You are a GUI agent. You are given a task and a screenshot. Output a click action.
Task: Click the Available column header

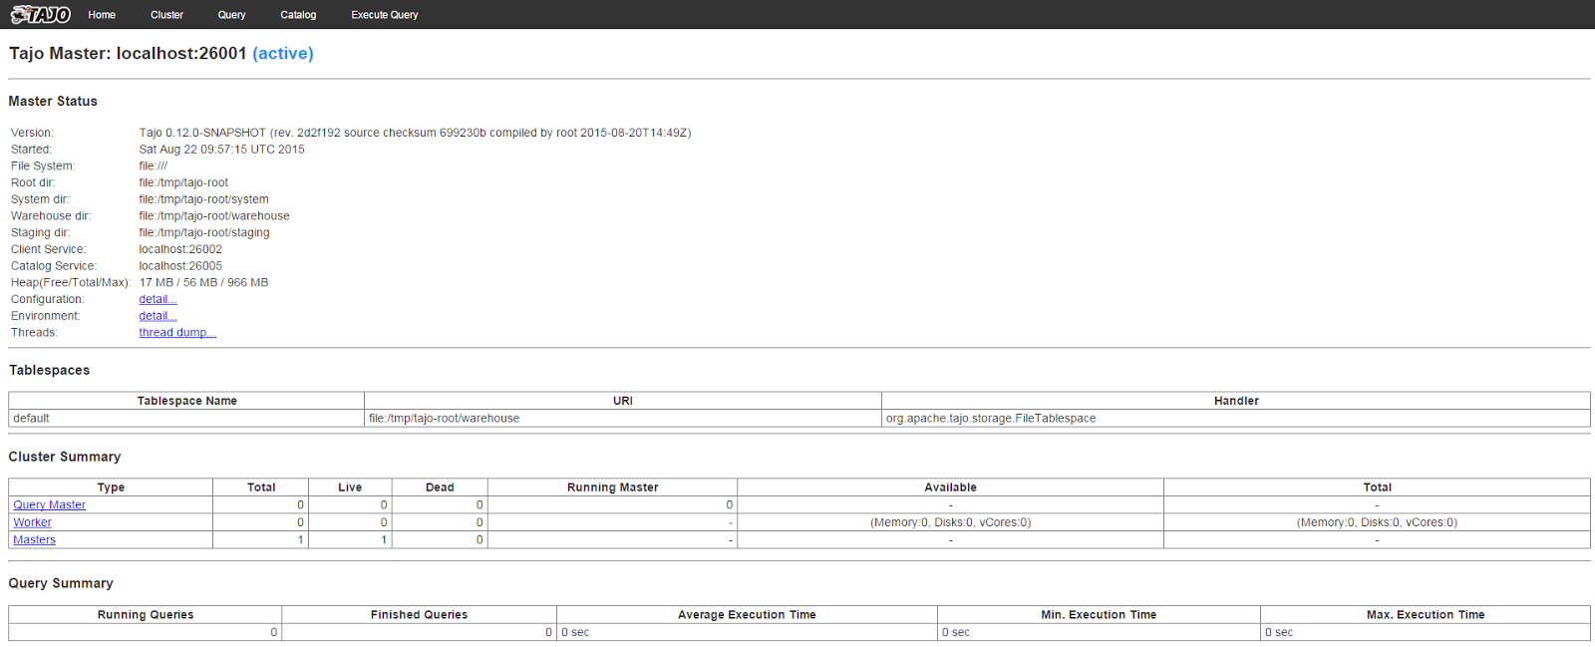pos(950,487)
